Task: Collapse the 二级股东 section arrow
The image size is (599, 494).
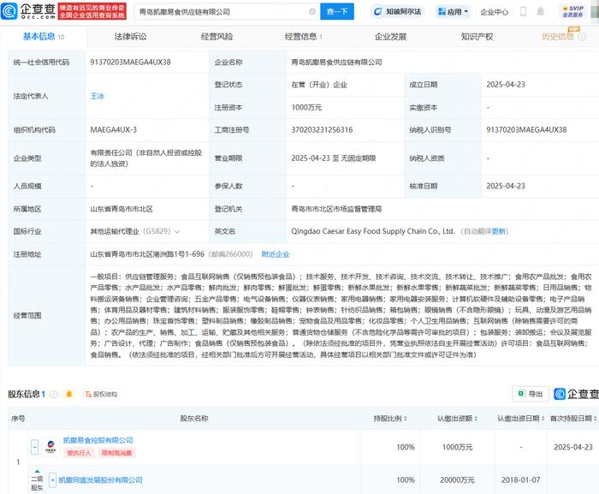Action: 37,472
